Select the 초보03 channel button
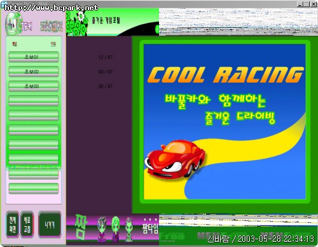 (x=34, y=86)
